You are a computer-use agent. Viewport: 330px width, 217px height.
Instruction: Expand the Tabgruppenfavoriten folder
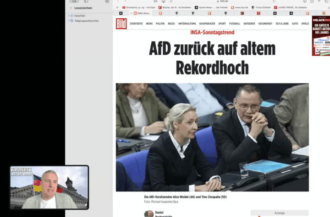[x=69, y=21]
